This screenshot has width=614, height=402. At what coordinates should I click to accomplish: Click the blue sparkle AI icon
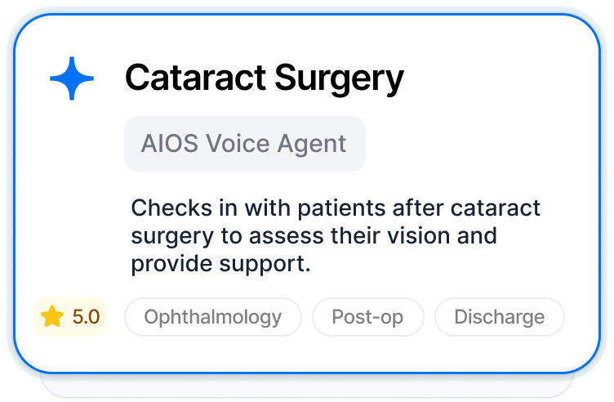pyautogui.click(x=72, y=79)
